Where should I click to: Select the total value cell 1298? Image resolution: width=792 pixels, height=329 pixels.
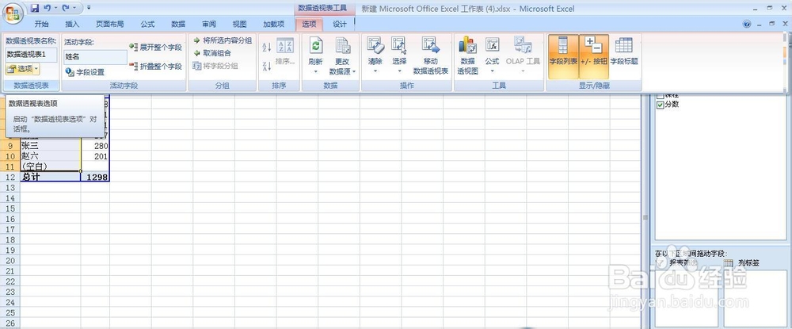pos(95,177)
